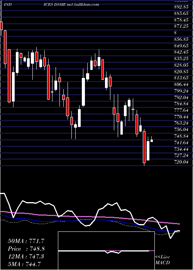The height and width of the screenshot is (270, 193).
Task: Select the 777.64 price axis label
Action: (181, 110)
